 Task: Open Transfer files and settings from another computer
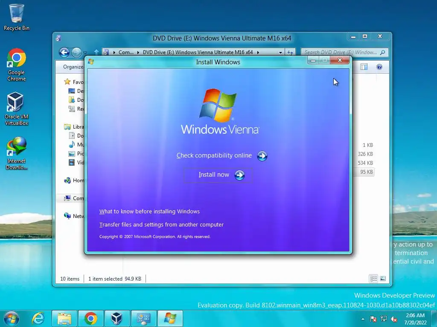point(161,224)
